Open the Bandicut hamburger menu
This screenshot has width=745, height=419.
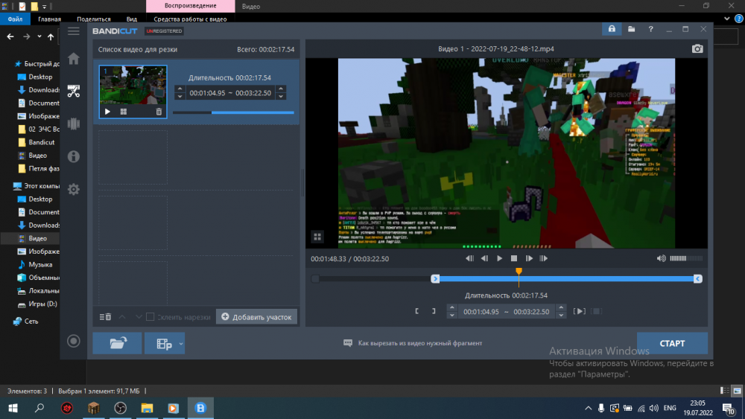point(74,31)
